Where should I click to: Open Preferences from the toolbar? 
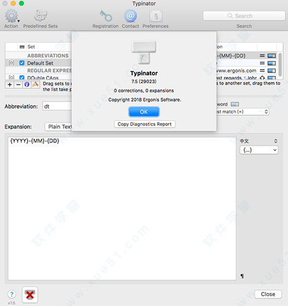(156, 16)
